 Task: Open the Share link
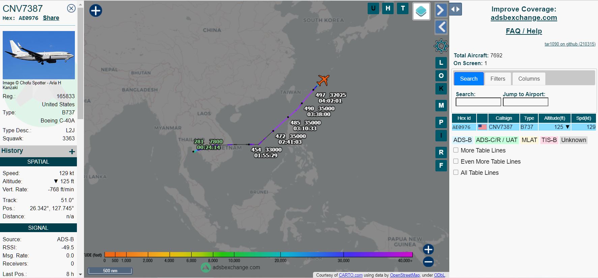tap(51, 18)
